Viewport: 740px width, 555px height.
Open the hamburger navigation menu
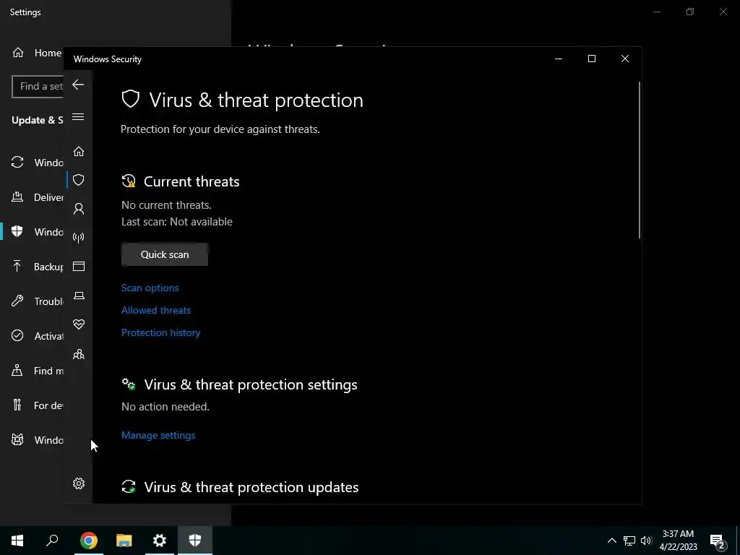point(78,117)
